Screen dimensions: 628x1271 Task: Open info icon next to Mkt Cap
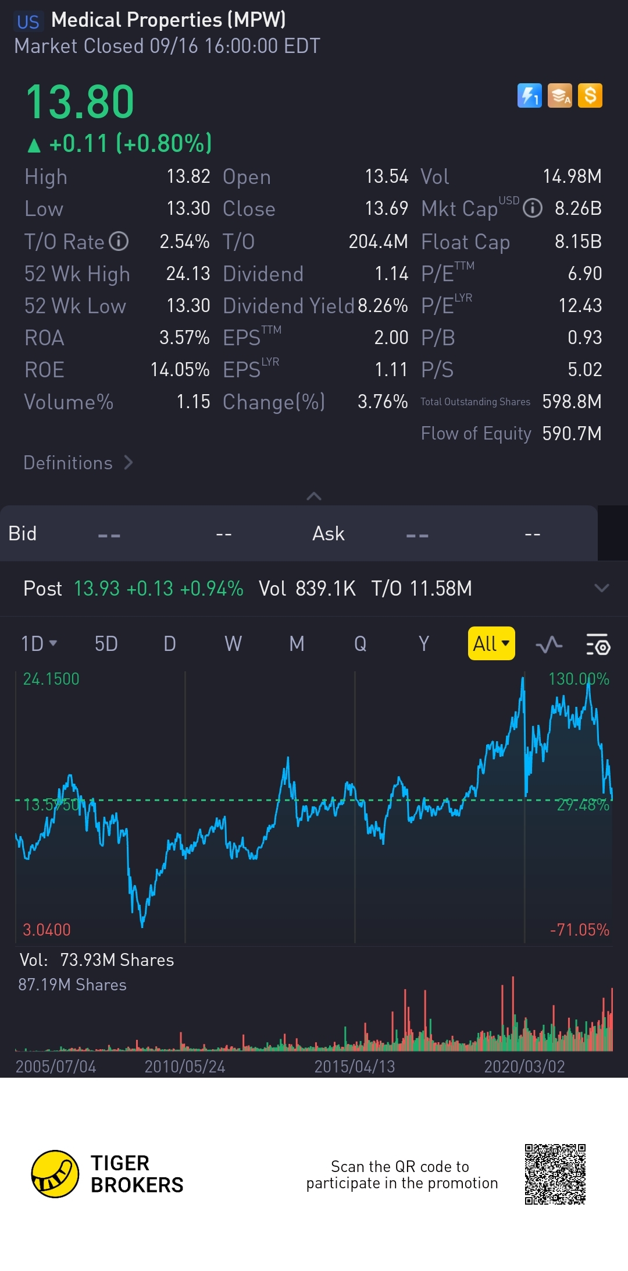[532, 208]
